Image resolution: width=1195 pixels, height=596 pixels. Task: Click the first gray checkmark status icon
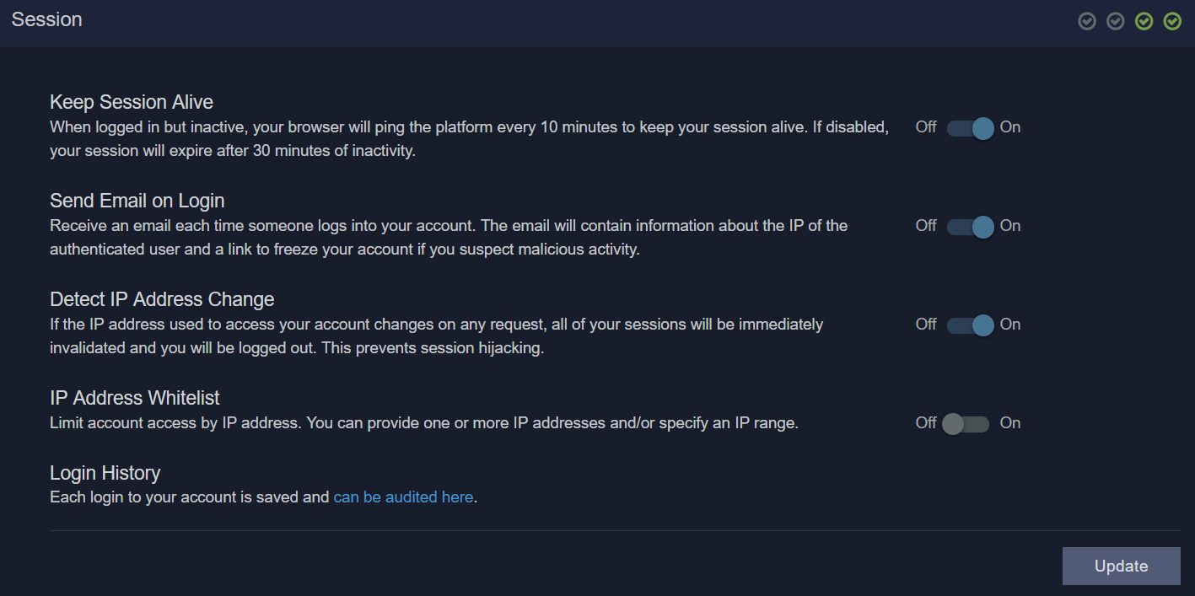coord(1087,21)
